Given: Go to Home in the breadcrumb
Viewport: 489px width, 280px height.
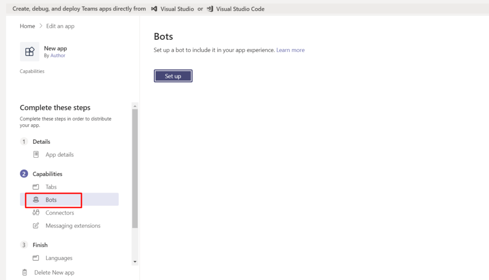Looking at the screenshot, I should [27, 26].
